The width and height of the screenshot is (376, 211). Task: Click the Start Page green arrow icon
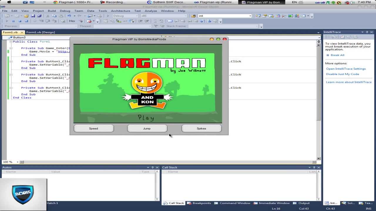coord(291,16)
